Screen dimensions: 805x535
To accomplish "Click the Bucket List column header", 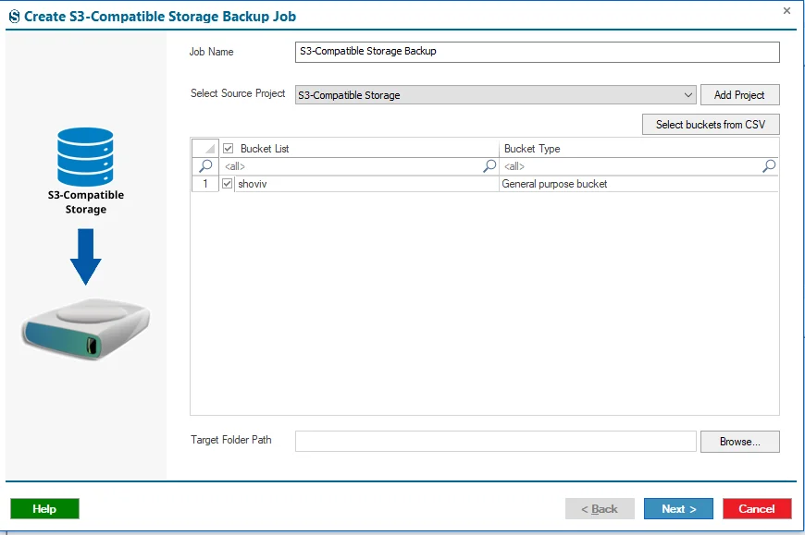I will click(x=359, y=149).
